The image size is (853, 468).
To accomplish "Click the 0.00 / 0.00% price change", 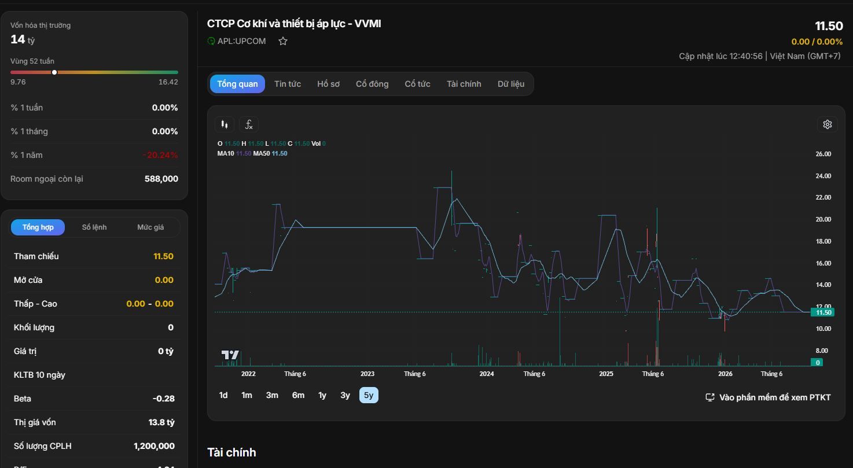I will (x=817, y=42).
